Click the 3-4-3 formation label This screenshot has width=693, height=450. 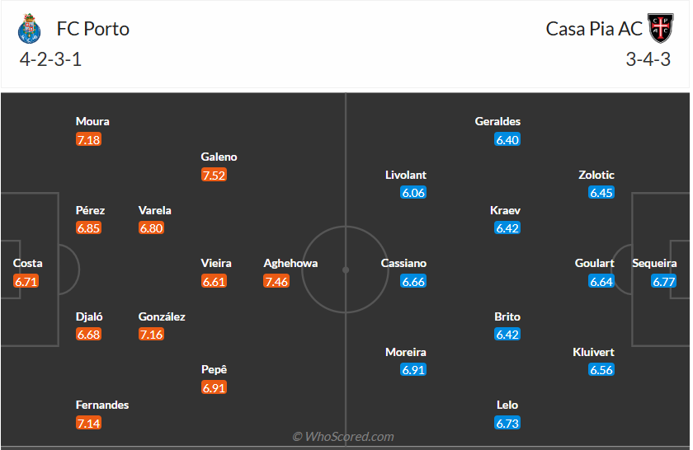pos(649,59)
